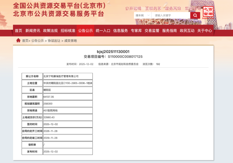Open the 招标核准 navigation tab
The width and height of the screenshot is (233, 163).
coord(68,30)
